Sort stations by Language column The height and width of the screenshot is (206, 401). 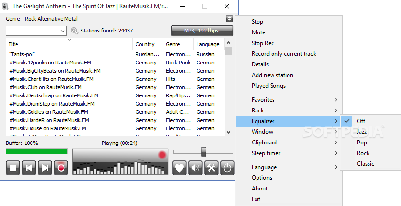pyautogui.click(x=209, y=44)
